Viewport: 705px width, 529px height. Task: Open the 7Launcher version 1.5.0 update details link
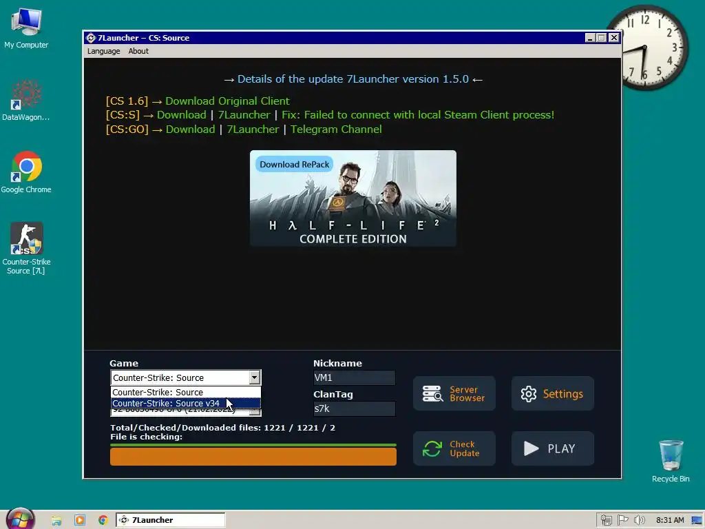point(353,79)
